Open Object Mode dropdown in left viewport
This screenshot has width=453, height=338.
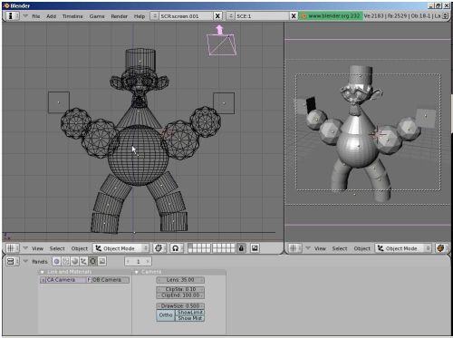[121, 248]
